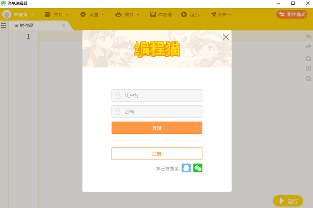Open the 未登录 account dropdown
This screenshot has height=208, width=313.
tap(18, 15)
